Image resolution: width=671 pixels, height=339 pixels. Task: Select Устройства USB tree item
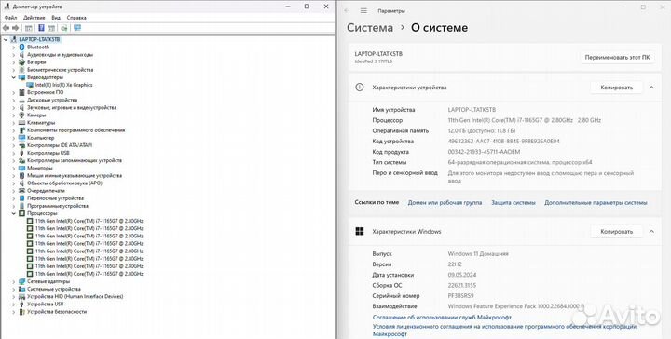[x=46, y=304]
